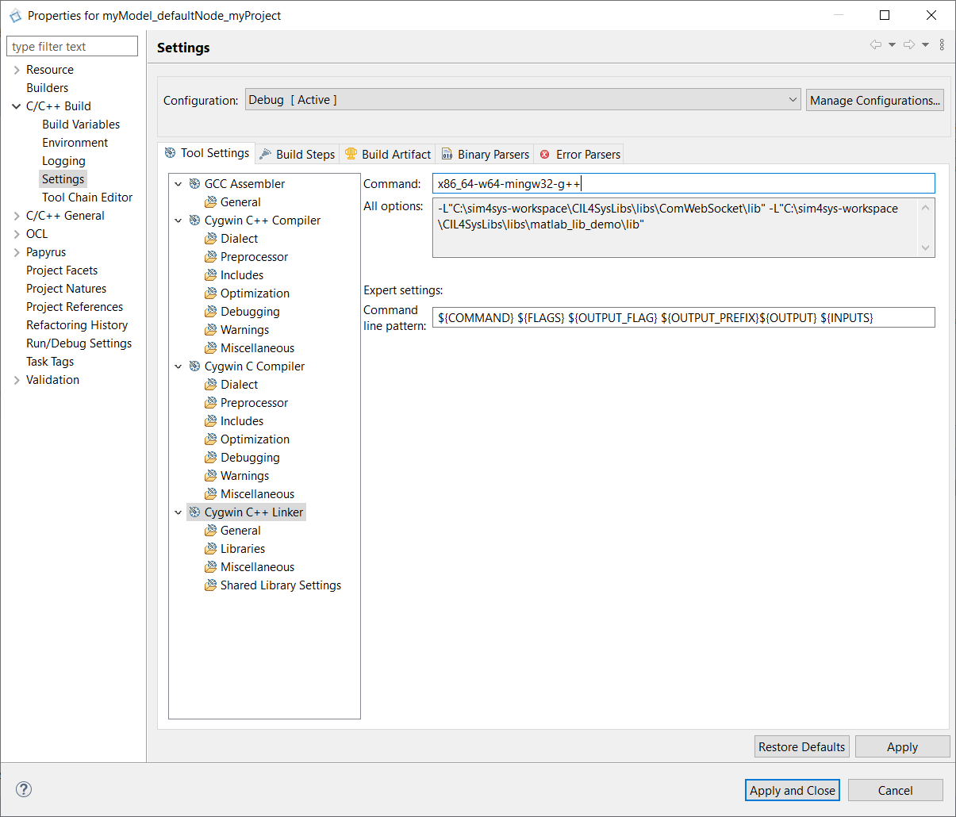Select C Compiler Miscellaneous item
The width and height of the screenshot is (956, 817).
click(x=257, y=494)
